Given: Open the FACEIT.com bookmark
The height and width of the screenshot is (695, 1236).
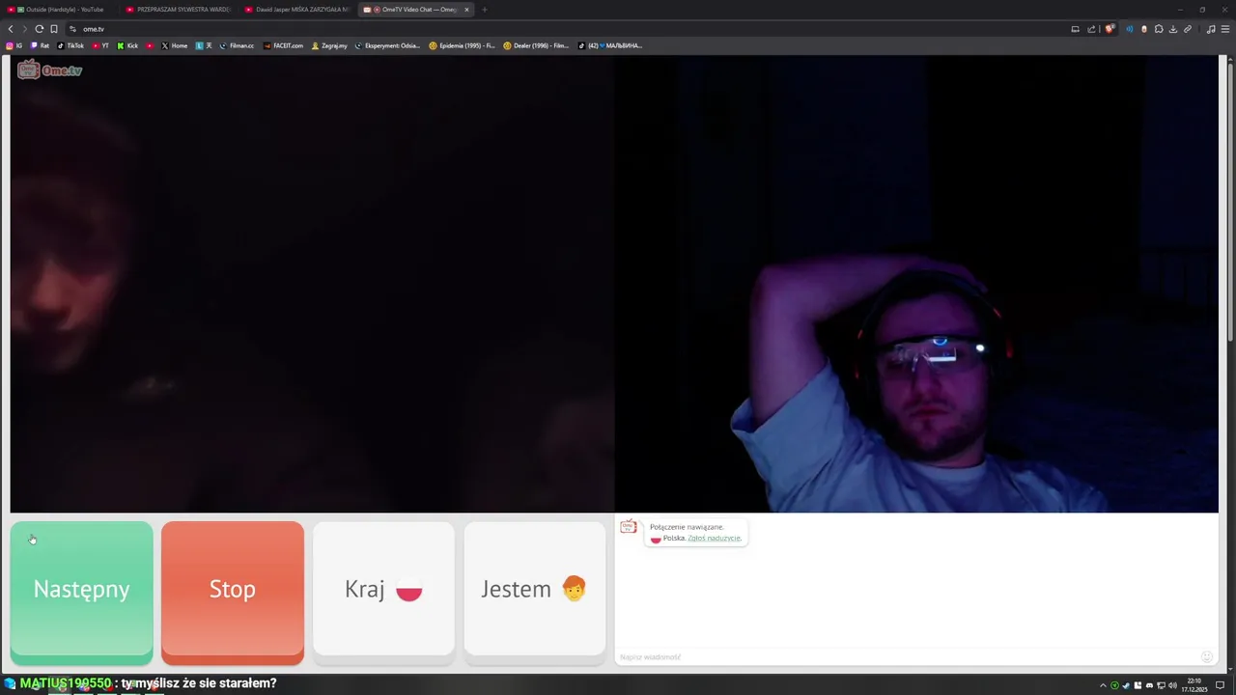Looking at the screenshot, I should (x=283, y=45).
